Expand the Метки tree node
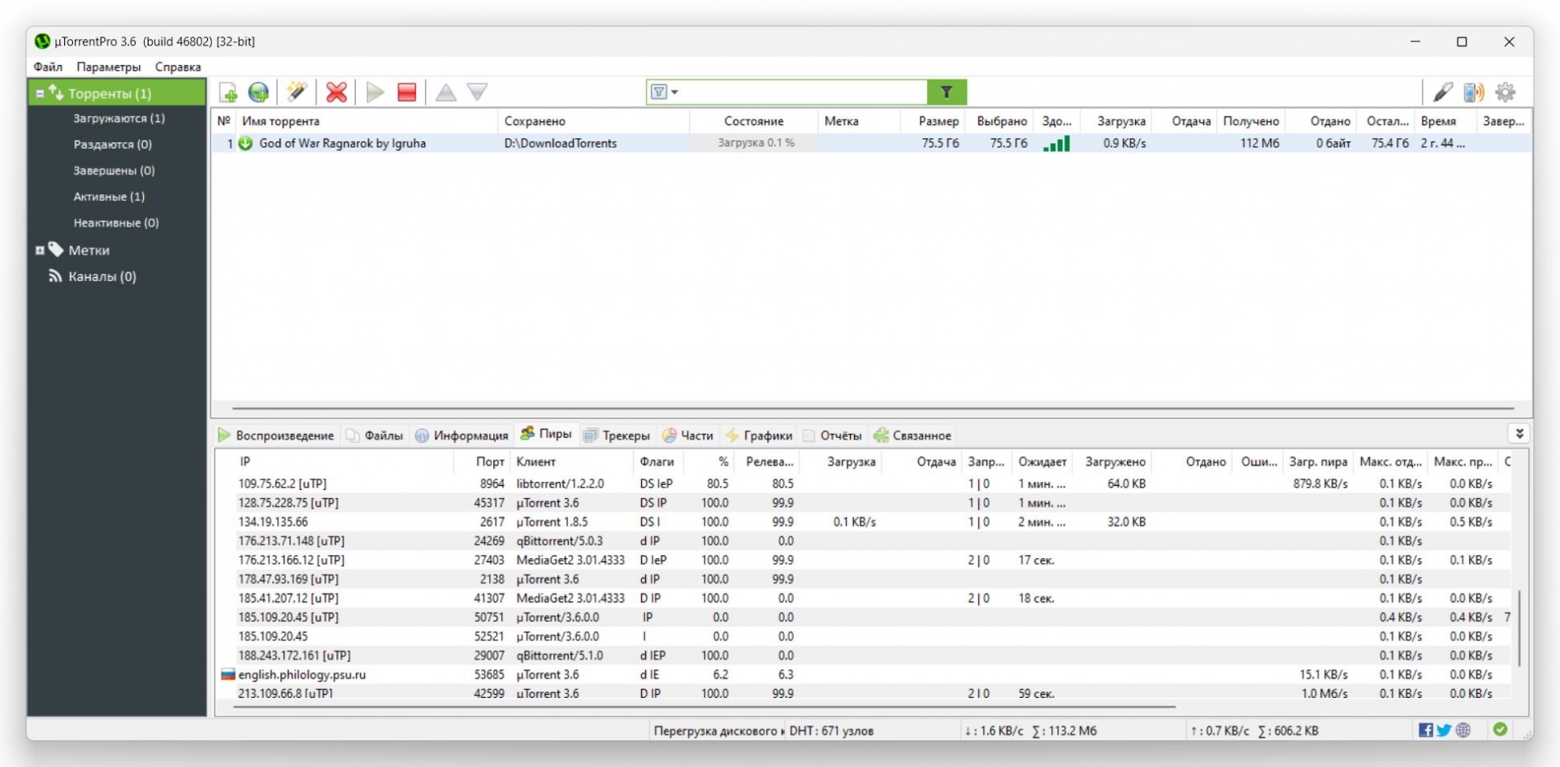The image size is (1560, 767). (40, 251)
